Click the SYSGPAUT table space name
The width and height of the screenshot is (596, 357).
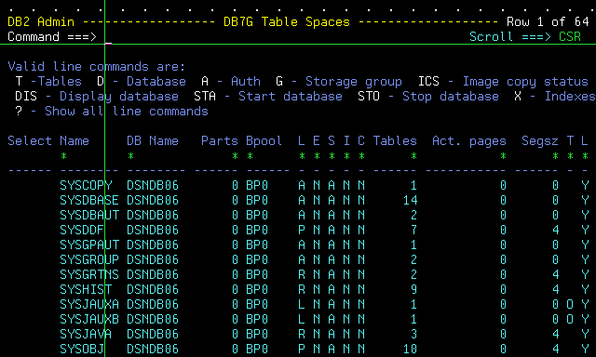point(89,245)
